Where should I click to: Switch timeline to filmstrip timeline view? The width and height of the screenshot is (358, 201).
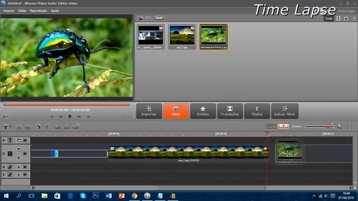pyautogui.click(x=284, y=127)
